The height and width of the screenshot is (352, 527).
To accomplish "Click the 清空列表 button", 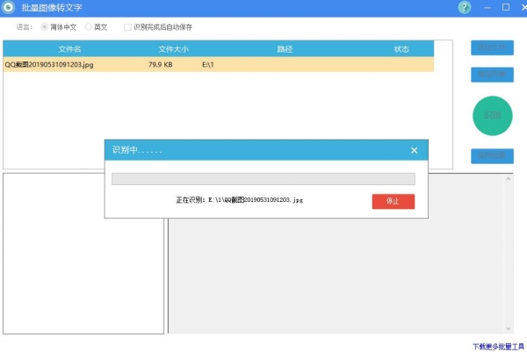I will click(x=492, y=75).
